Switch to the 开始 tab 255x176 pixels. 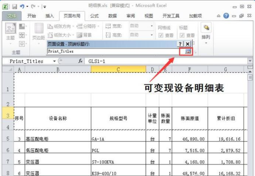31,16
